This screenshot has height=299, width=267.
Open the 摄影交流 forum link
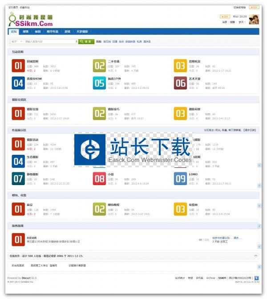(x=32, y=109)
